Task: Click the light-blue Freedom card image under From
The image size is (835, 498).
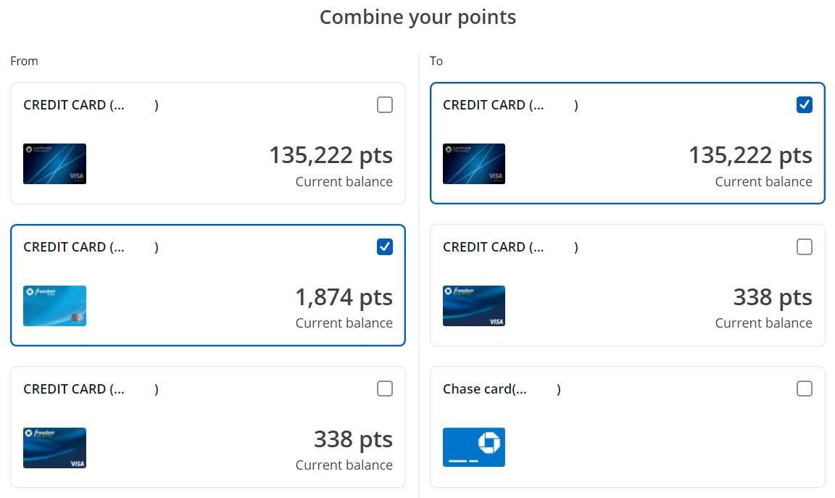Action: (x=54, y=306)
